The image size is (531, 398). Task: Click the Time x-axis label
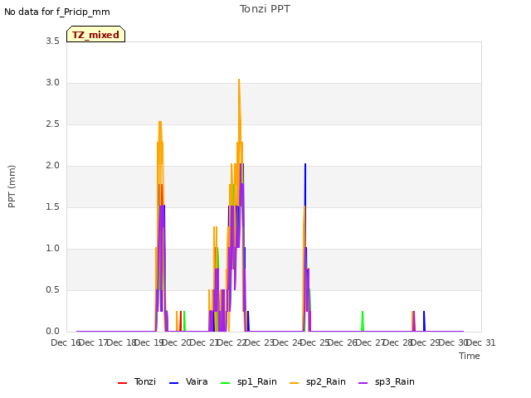(470, 356)
